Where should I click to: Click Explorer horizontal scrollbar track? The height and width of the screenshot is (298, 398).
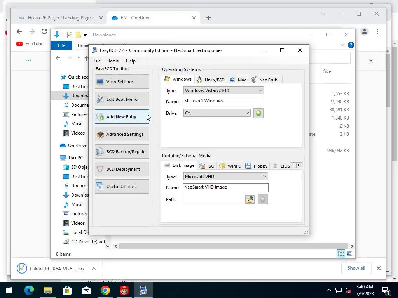coord(233,246)
